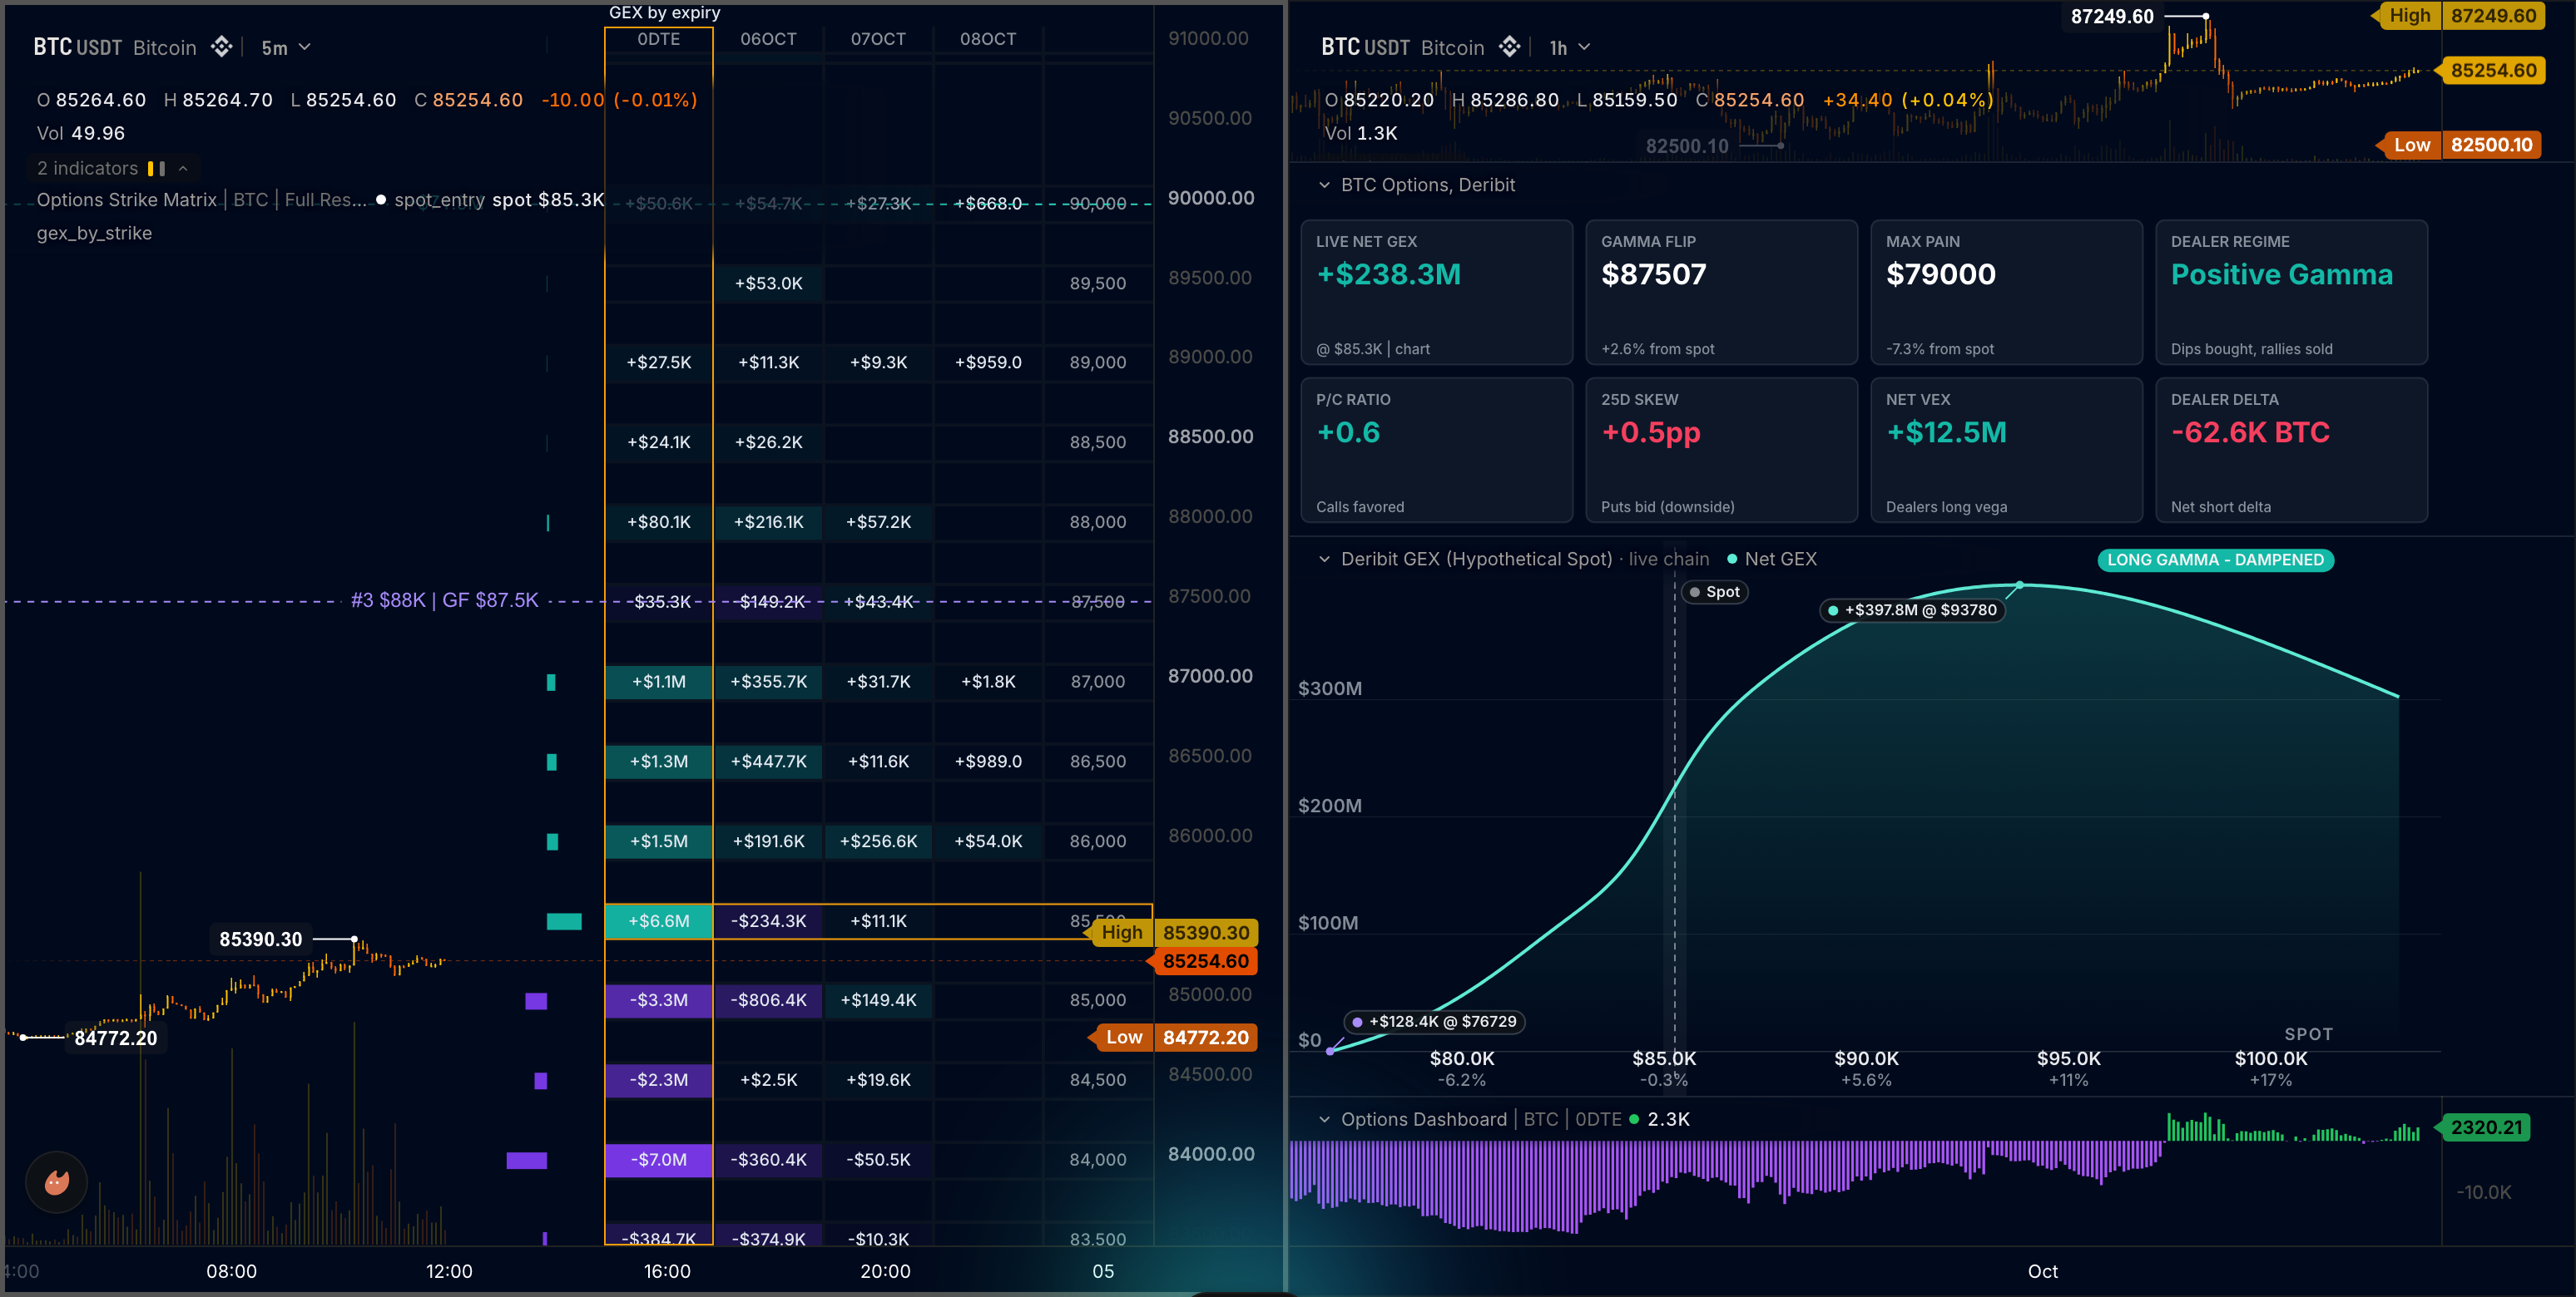Click the LONG GAMMA - DAMPENED badge
This screenshot has width=2576, height=1297.
pos(2215,560)
